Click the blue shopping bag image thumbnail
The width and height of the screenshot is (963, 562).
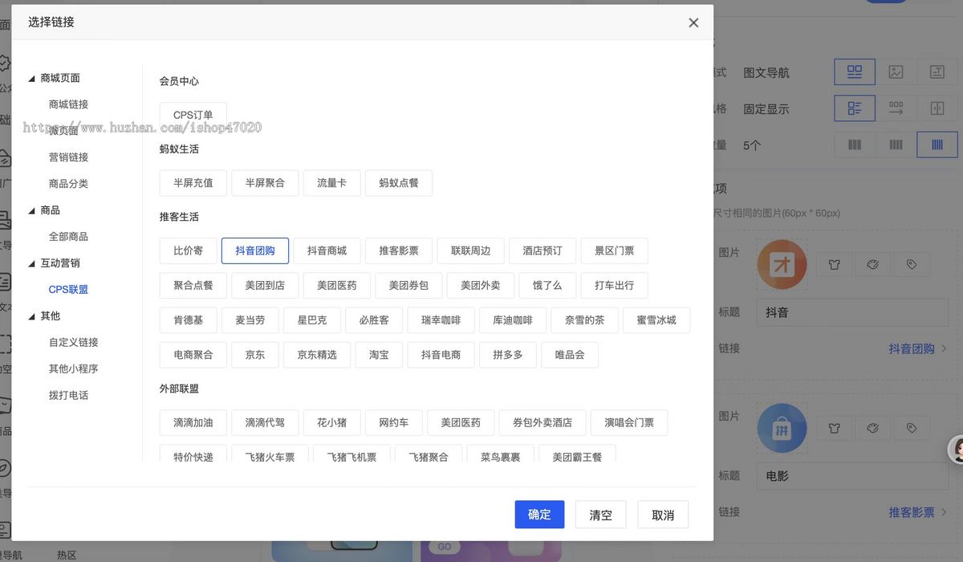tap(782, 428)
